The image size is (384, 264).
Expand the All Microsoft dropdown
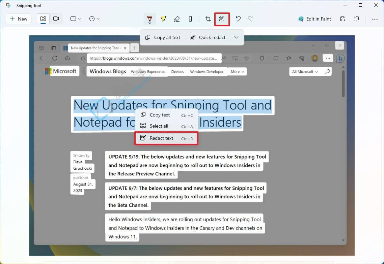(x=305, y=72)
